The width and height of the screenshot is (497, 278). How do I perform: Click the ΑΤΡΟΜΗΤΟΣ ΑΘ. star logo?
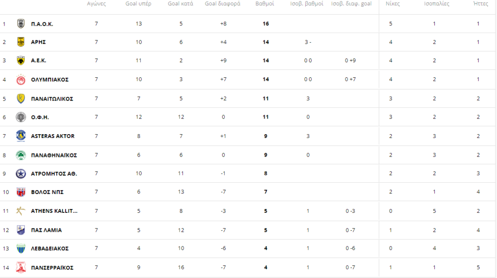pyautogui.click(x=21, y=174)
